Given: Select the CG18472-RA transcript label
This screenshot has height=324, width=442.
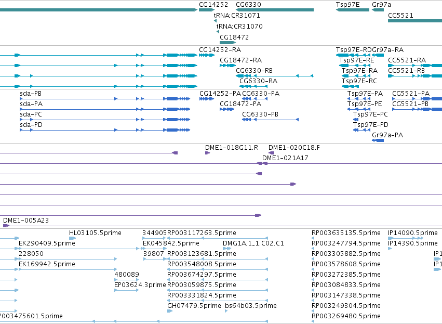Looking at the screenshot, I should (x=240, y=60).
